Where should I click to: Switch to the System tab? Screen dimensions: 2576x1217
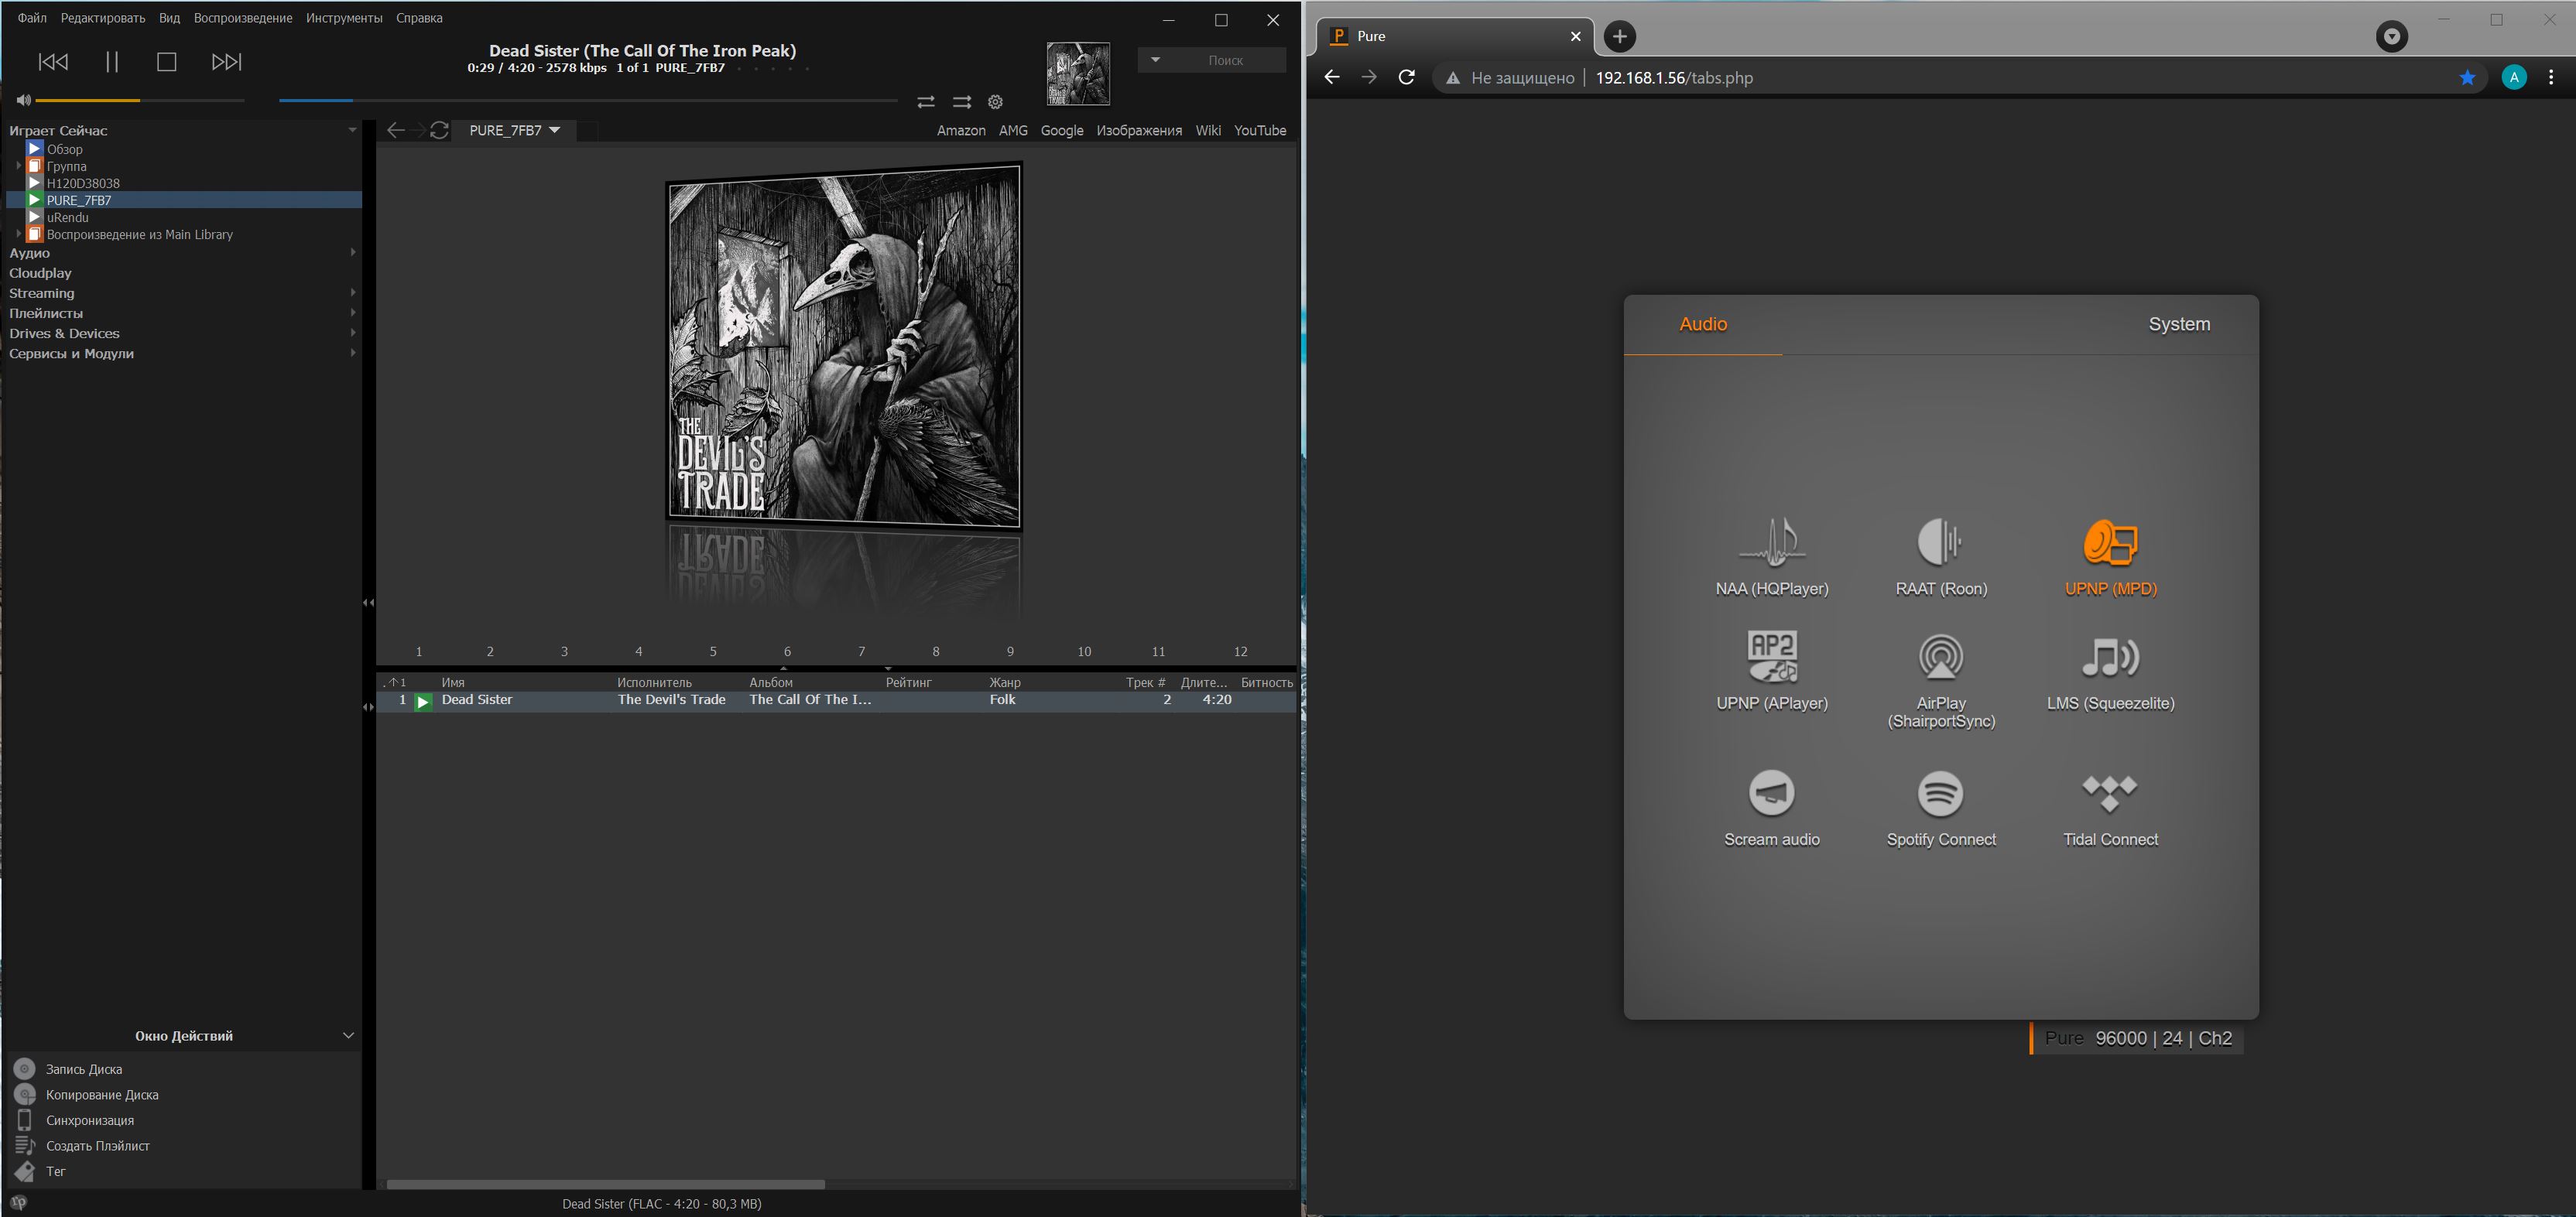[2179, 323]
